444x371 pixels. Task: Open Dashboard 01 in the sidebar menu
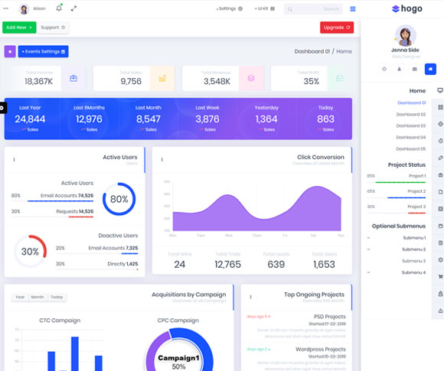[x=411, y=103]
